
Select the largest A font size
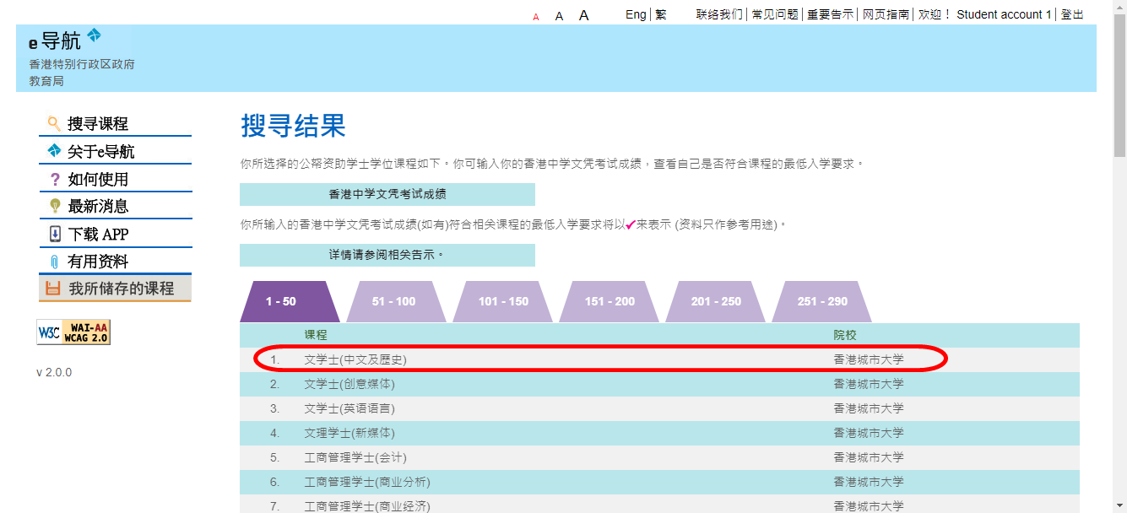[x=583, y=15]
